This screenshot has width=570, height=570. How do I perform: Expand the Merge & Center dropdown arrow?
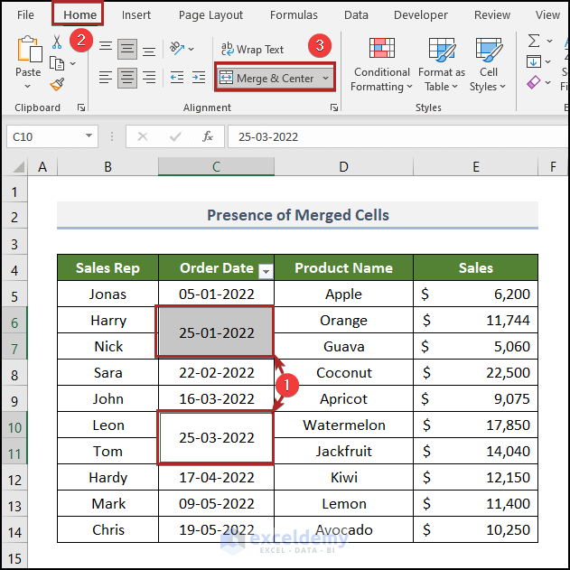(326, 79)
